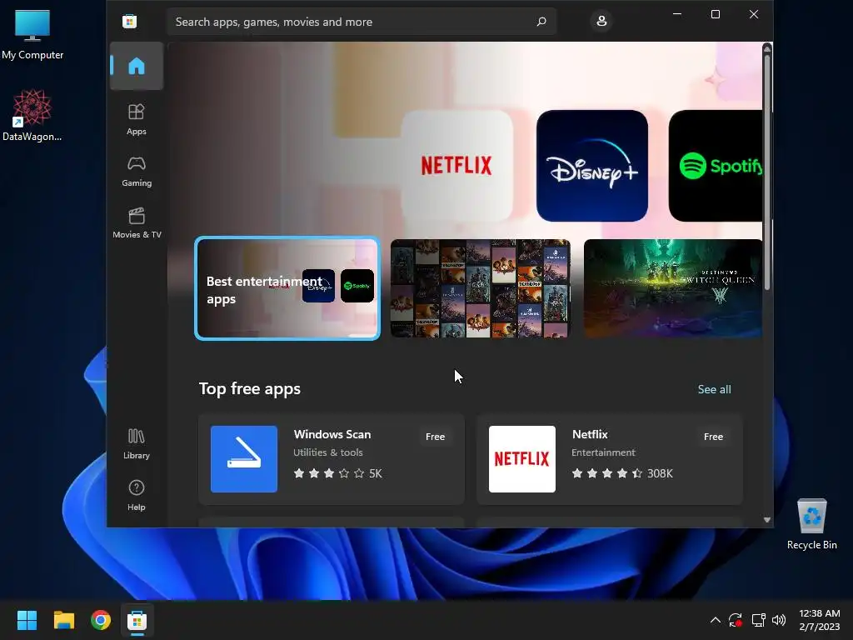
Task: Click the Microsoft Store logo in title bar
Action: 129,22
